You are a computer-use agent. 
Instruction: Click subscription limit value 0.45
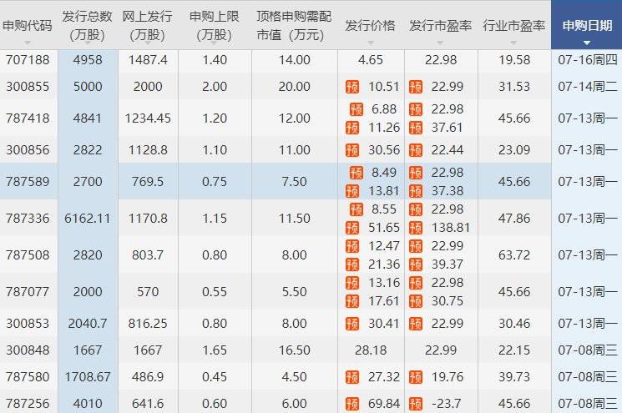coord(215,377)
